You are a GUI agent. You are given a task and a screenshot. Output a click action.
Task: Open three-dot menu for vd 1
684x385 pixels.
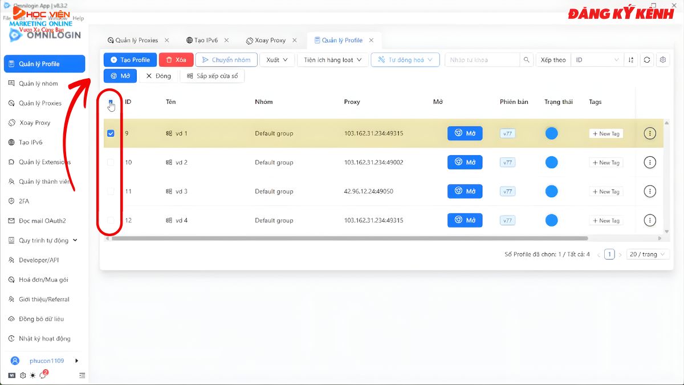(649, 133)
